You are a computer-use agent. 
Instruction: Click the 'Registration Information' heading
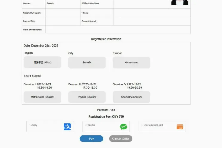pos(106,39)
